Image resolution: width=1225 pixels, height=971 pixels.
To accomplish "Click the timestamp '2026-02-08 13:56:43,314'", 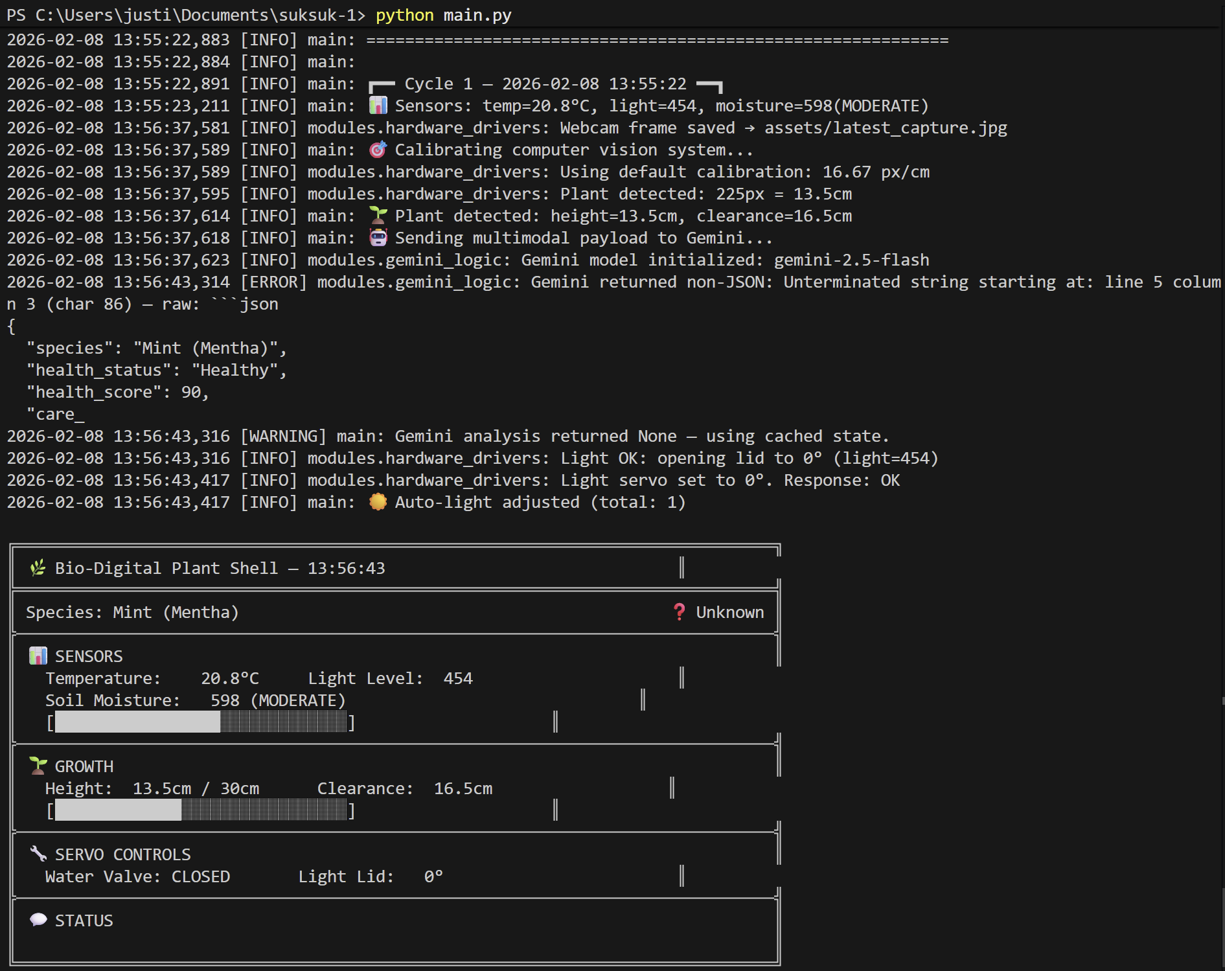I will pos(119,282).
